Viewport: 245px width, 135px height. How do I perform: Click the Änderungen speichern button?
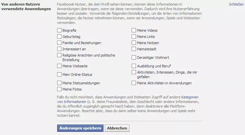[80, 128]
